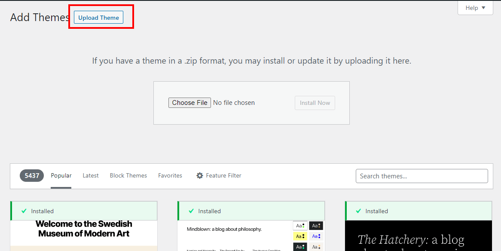Click The Hatchery theme installed checkmark
Image resolution: width=501 pixels, height=251 pixels.
pyautogui.click(x=357, y=211)
